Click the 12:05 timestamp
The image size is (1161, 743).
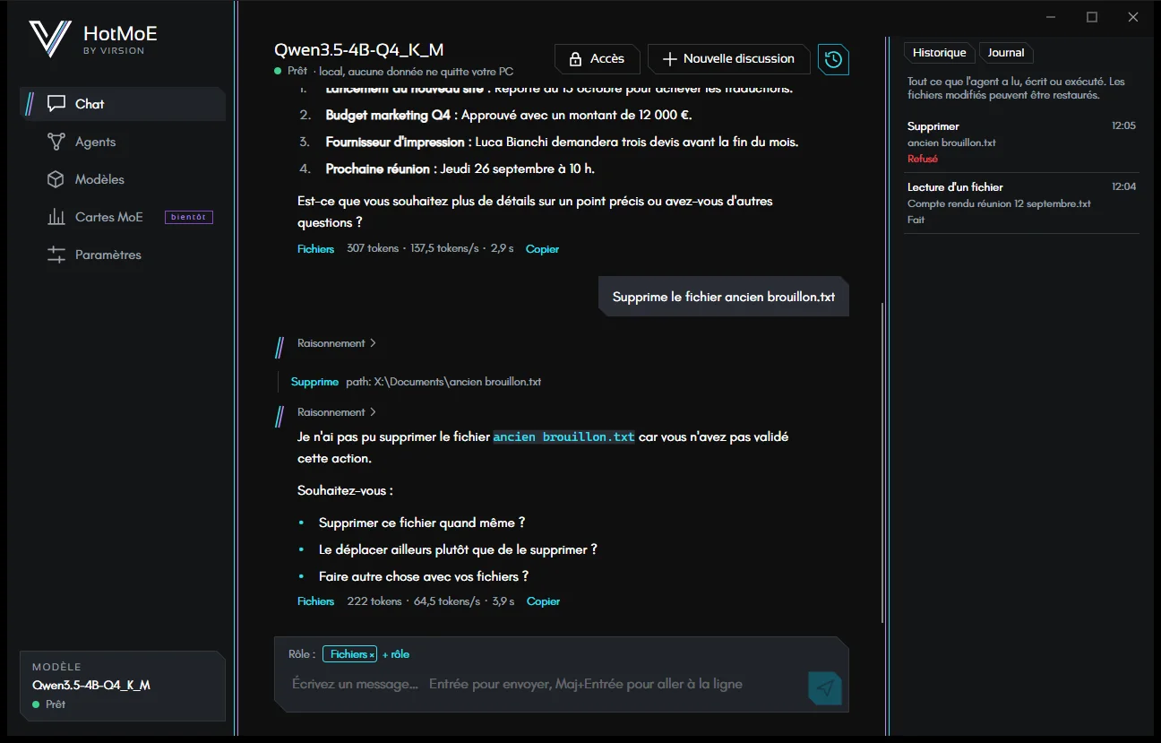[x=1123, y=126]
